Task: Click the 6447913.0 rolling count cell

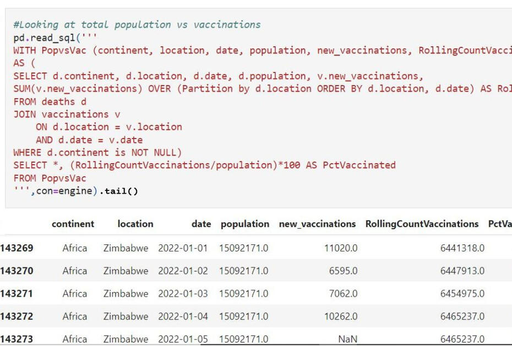Action: (x=462, y=271)
